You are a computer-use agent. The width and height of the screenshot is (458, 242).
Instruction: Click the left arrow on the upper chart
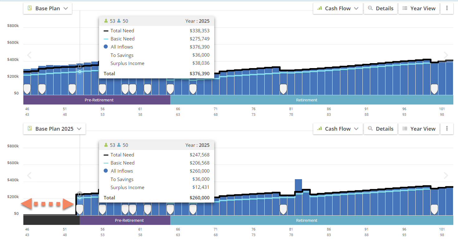pos(29,55)
